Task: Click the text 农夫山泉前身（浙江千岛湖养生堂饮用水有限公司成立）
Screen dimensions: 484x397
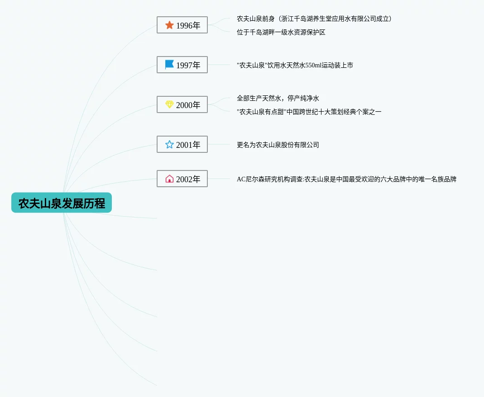Action: point(314,19)
